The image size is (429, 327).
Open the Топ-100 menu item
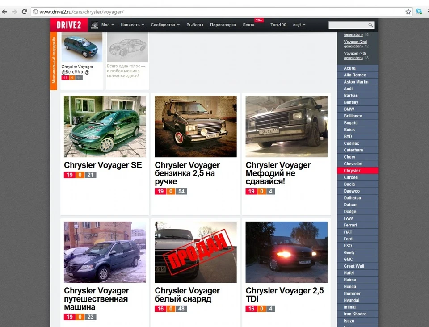pyautogui.click(x=278, y=25)
